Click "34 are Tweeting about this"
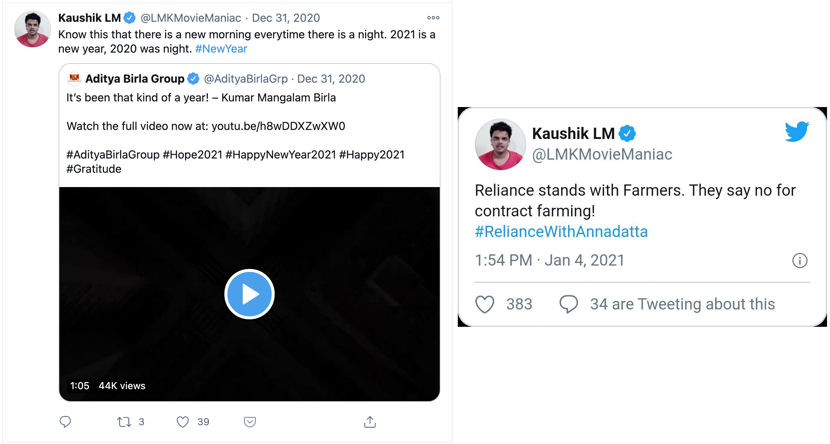Screen dimensions: 830x444 (683, 304)
